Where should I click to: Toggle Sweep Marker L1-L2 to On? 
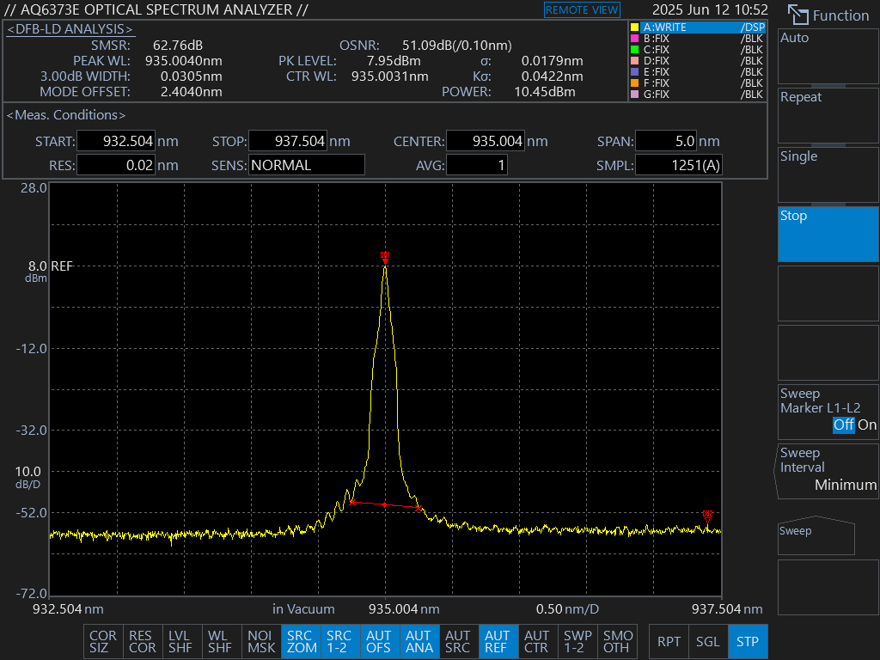click(867, 425)
